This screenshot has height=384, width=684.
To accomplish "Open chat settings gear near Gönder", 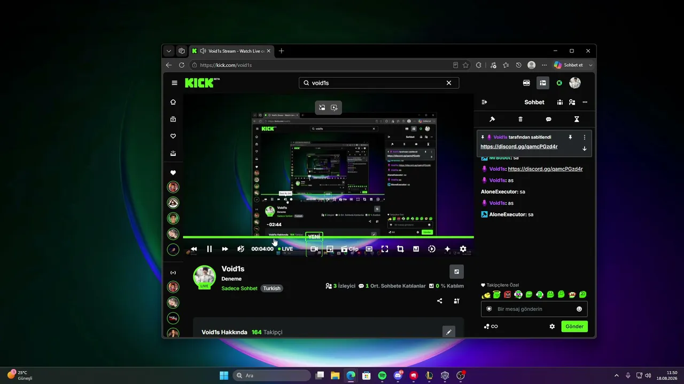I will [x=552, y=326].
